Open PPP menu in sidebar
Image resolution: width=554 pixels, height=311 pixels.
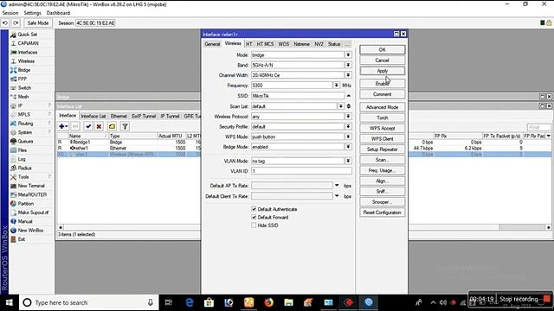tap(23, 79)
